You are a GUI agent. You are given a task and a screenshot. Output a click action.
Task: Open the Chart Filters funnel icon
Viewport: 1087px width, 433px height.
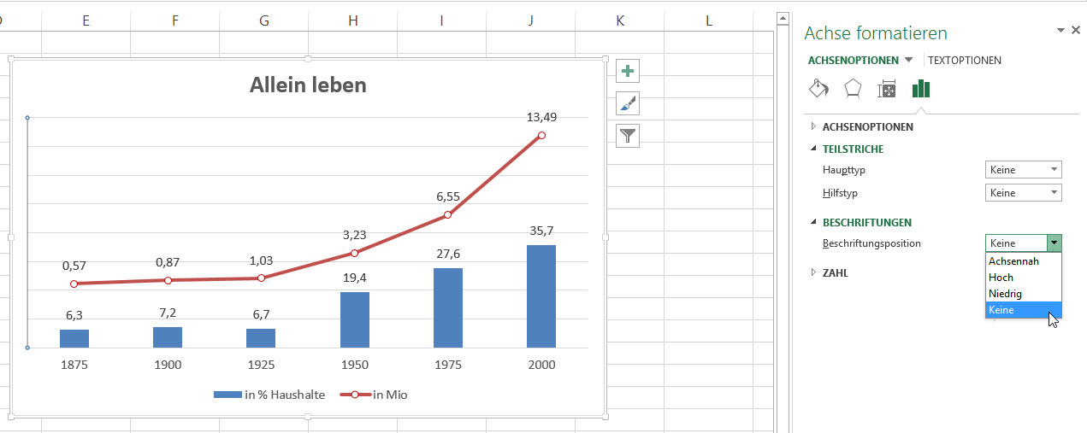pyautogui.click(x=628, y=136)
